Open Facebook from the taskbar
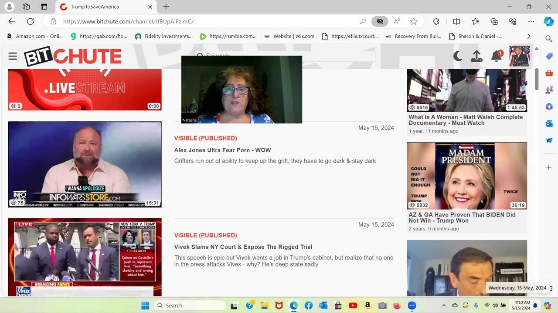Viewport: 558px width, 313px height. (x=309, y=306)
